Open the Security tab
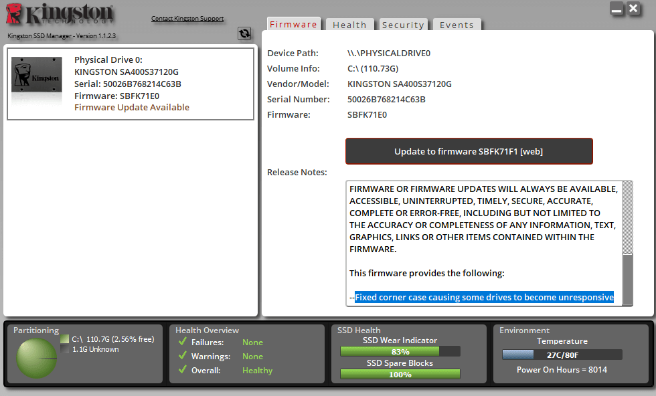 [x=403, y=25]
